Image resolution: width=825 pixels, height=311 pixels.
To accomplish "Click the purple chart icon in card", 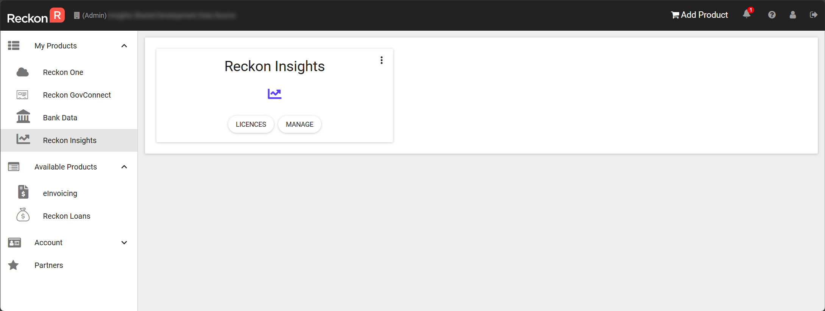I will pyautogui.click(x=274, y=93).
